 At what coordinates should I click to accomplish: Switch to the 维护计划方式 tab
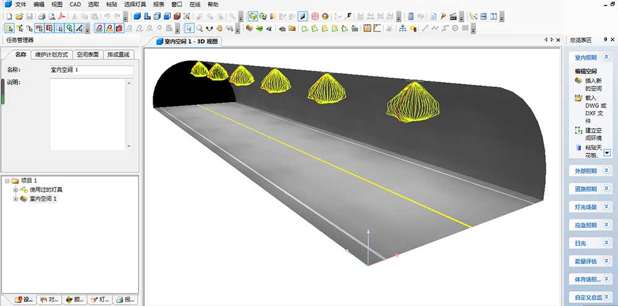click(x=52, y=55)
